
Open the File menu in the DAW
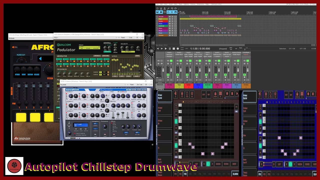[157, 4]
